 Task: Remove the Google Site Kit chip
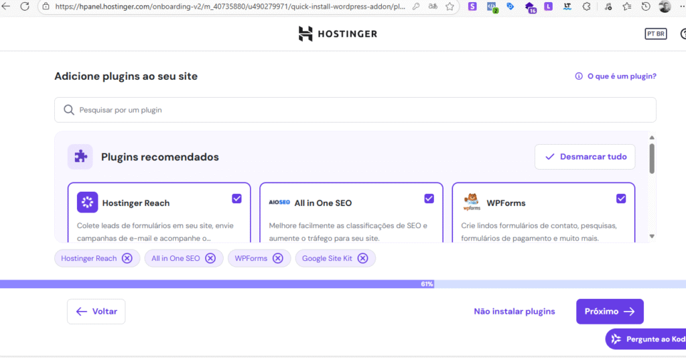tap(362, 258)
